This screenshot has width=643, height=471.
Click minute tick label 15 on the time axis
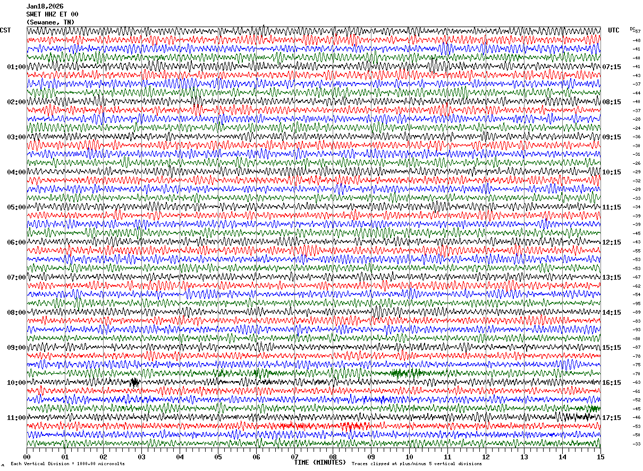(600, 457)
